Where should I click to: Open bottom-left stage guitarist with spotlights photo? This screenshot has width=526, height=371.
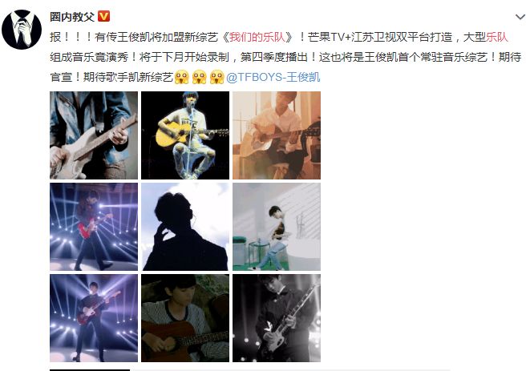[94, 318]
